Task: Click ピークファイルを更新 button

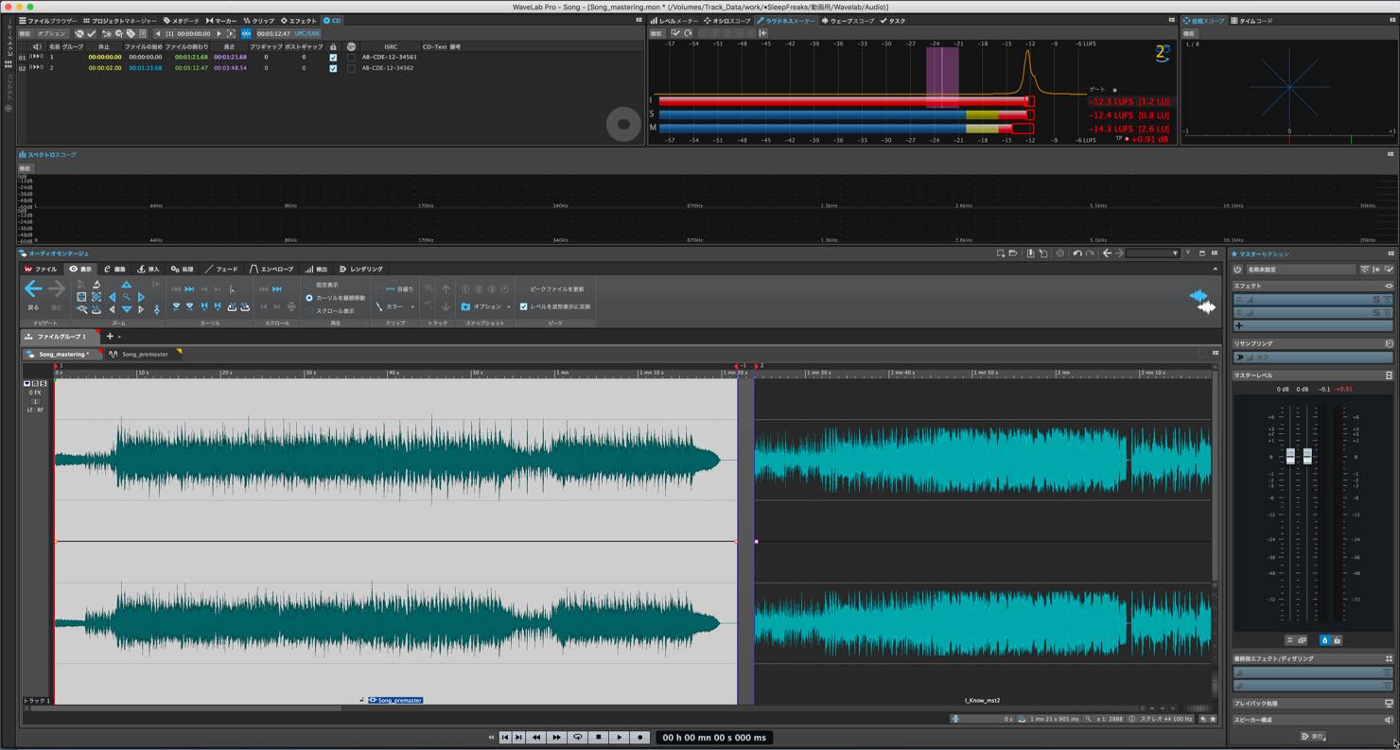Action: click(x=556, y=288)
